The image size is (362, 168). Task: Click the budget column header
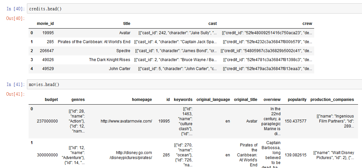coord(51,100)
